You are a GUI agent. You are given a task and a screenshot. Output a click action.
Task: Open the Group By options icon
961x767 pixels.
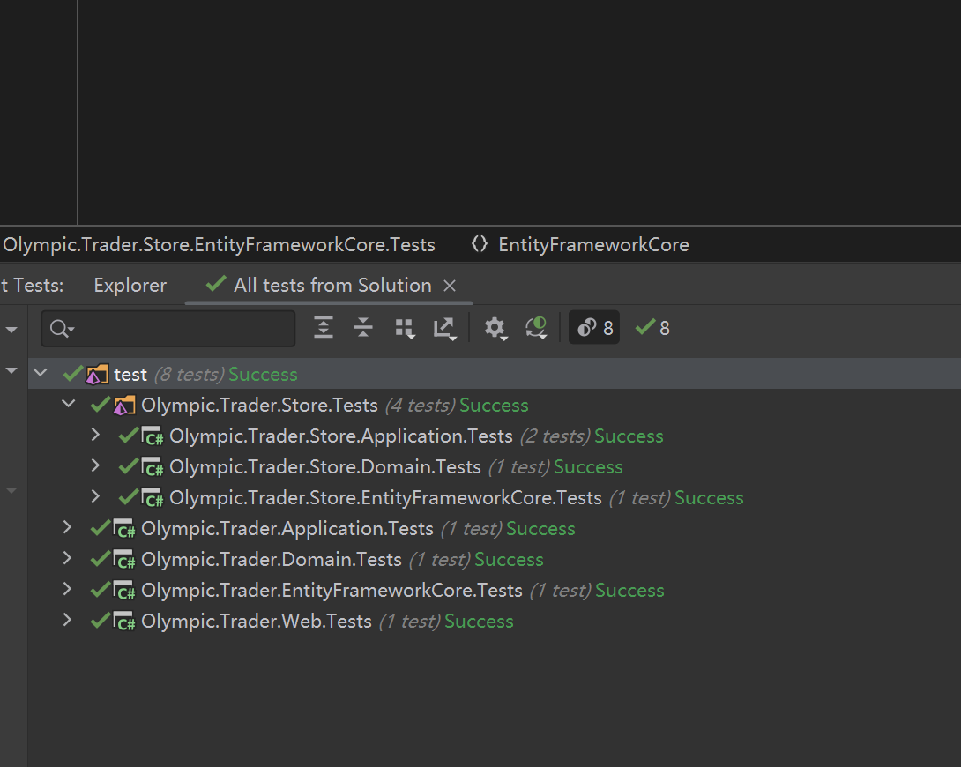tap(405, 329)
